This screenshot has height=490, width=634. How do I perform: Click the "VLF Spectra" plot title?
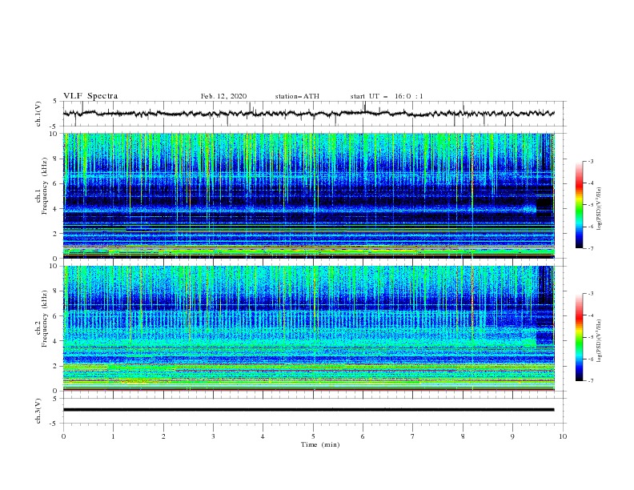coord(90,96)
